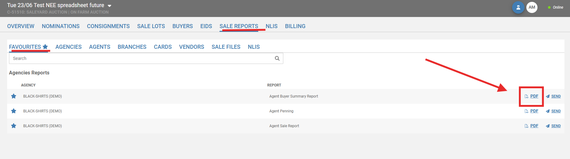Go to the Billing tab
Viewport: 570px width, 159px height.
tap(295, 26)
